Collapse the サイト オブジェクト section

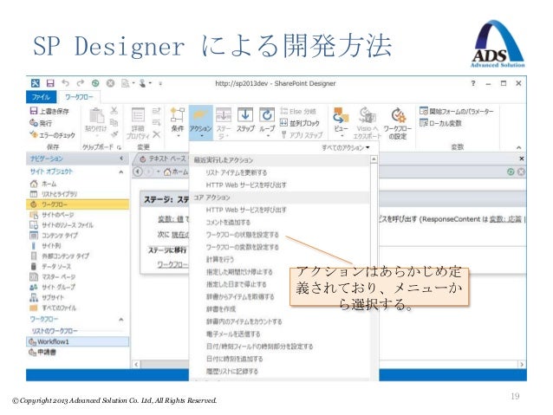[x=121, y=172]
